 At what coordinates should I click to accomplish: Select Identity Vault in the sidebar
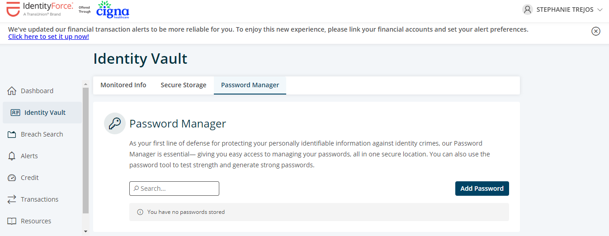point(42,113)
